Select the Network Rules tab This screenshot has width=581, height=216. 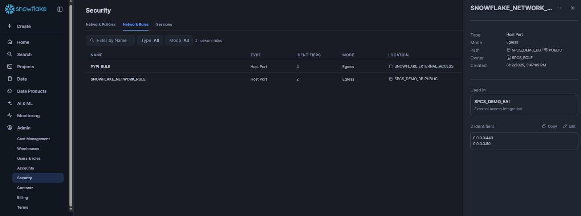point(135,24)
